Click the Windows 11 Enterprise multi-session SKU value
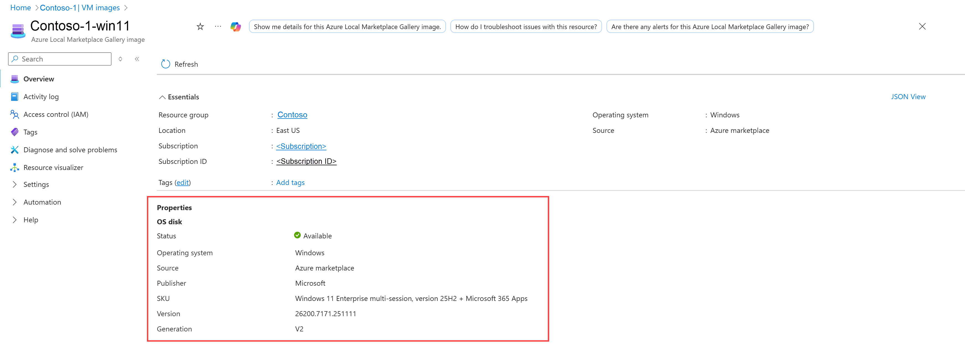Screen dimensions: 965x348 pyautogui.click(x=411, y=298)
